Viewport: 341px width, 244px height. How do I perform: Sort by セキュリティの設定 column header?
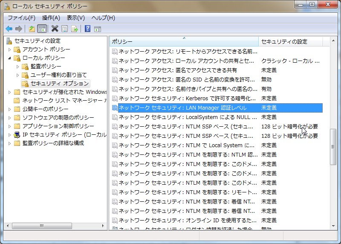point(291,41)
